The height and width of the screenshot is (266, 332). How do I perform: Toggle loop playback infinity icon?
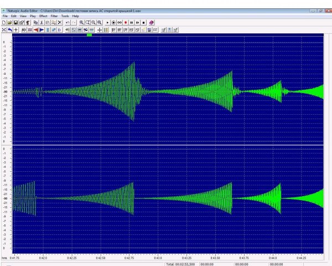120,23
